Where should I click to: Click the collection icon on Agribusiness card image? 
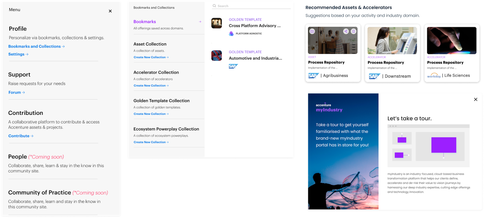point(312,31)
